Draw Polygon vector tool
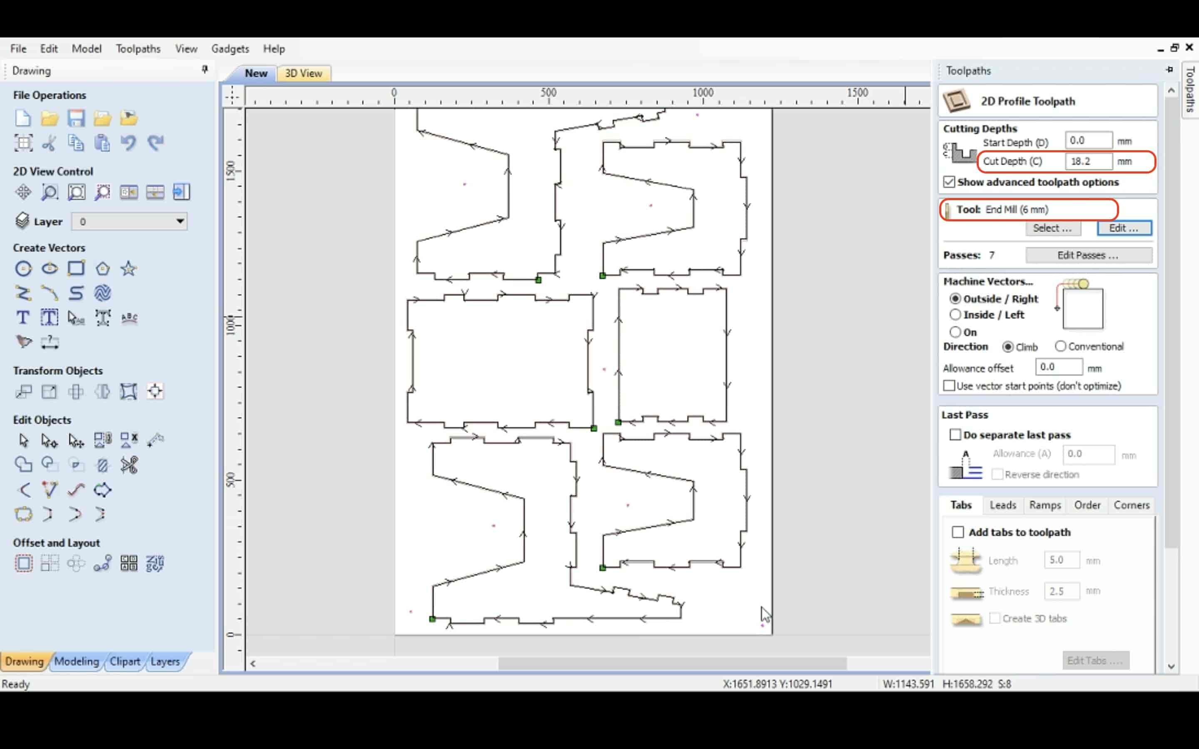 [102, 268]
